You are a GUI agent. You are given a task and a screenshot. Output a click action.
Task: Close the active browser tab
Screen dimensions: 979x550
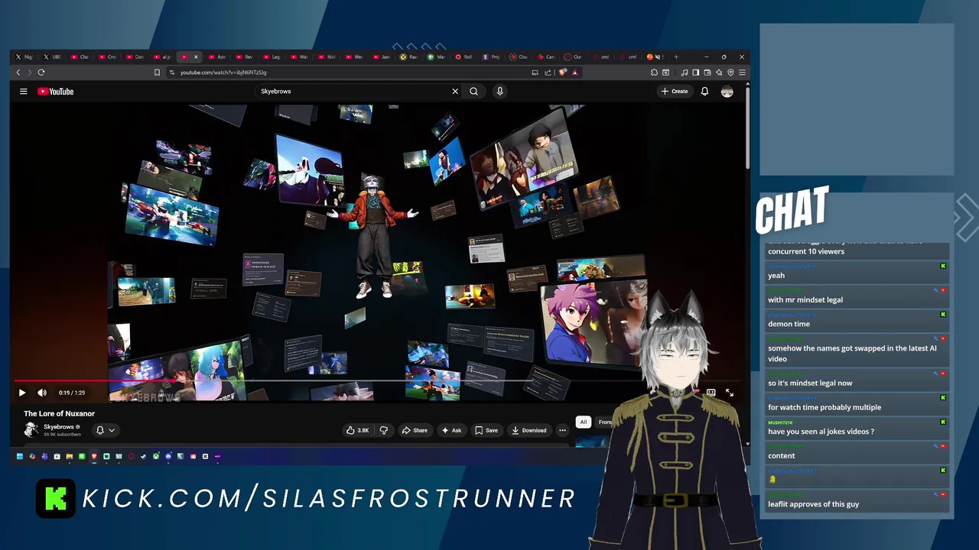point(196,57)
